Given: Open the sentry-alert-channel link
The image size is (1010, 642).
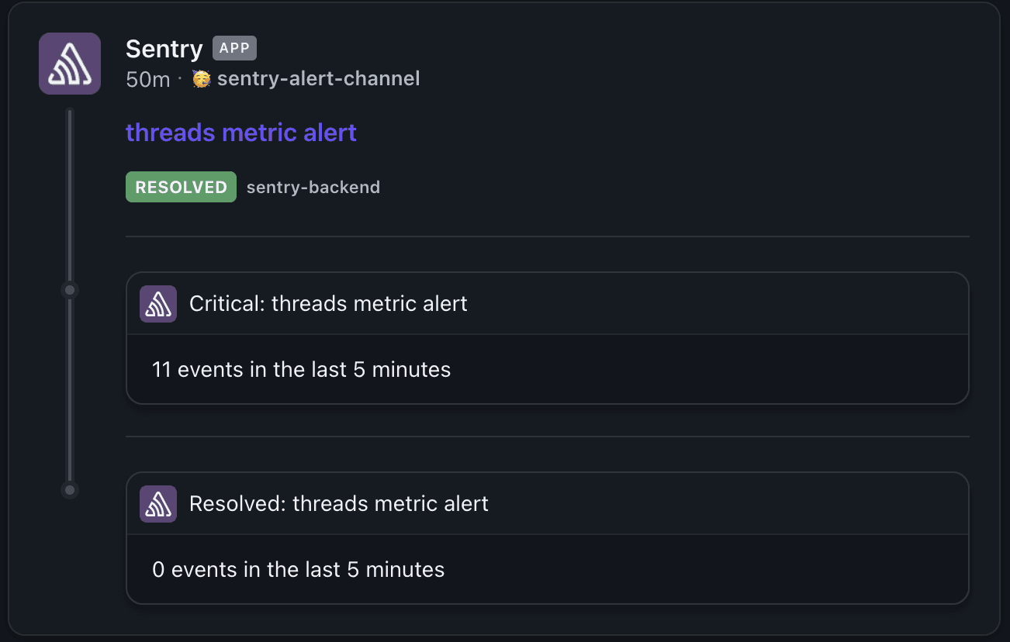Looking at the screenshot, I should tap(318, 78).
